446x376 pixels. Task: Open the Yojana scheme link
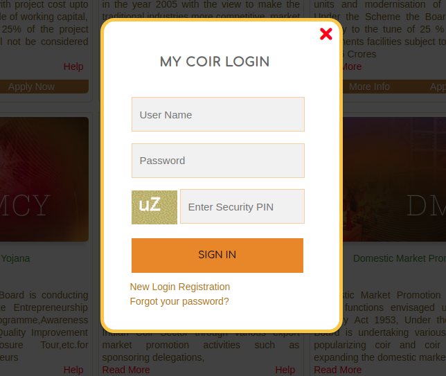(x=15, y=258)
